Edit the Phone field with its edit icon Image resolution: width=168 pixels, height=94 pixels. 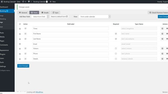162,54
